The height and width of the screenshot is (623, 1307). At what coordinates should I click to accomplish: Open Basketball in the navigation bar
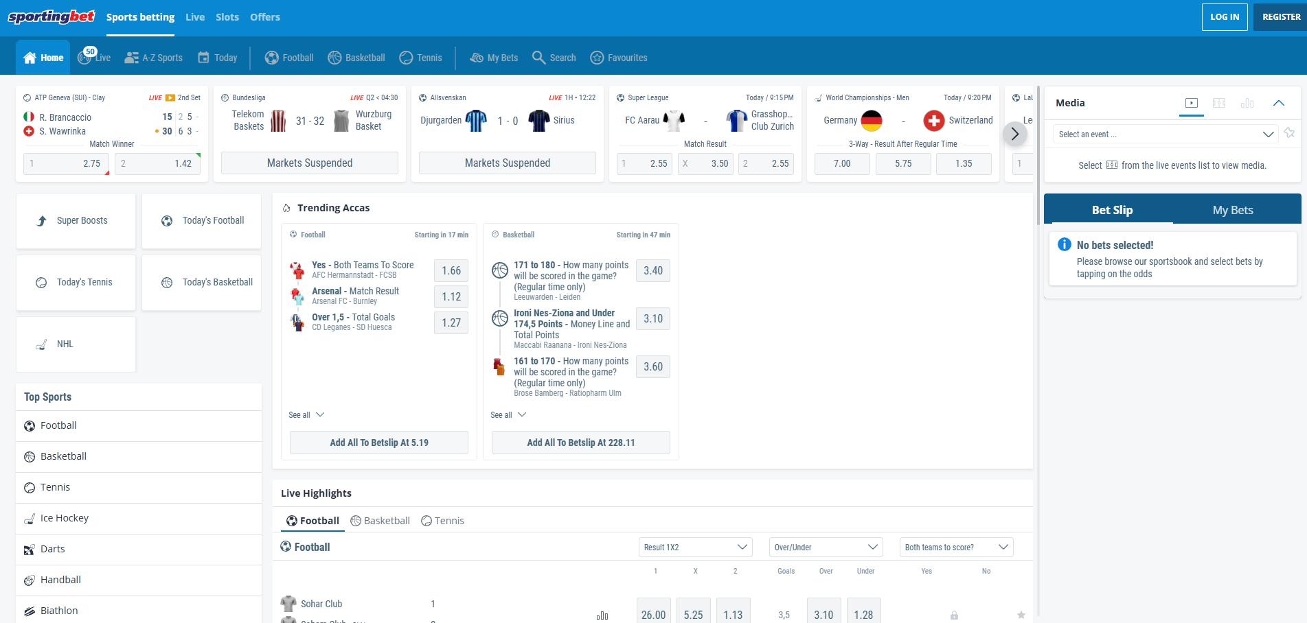click(356, 58)
